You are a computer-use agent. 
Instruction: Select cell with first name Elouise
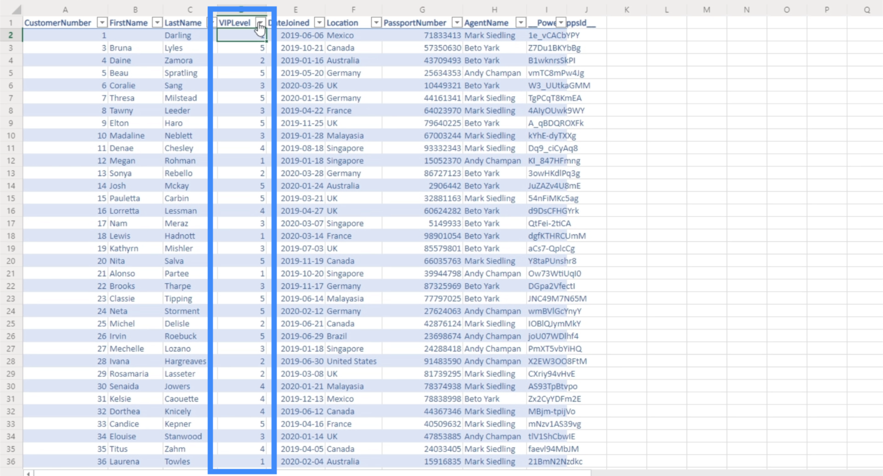[x=135, y=436]
